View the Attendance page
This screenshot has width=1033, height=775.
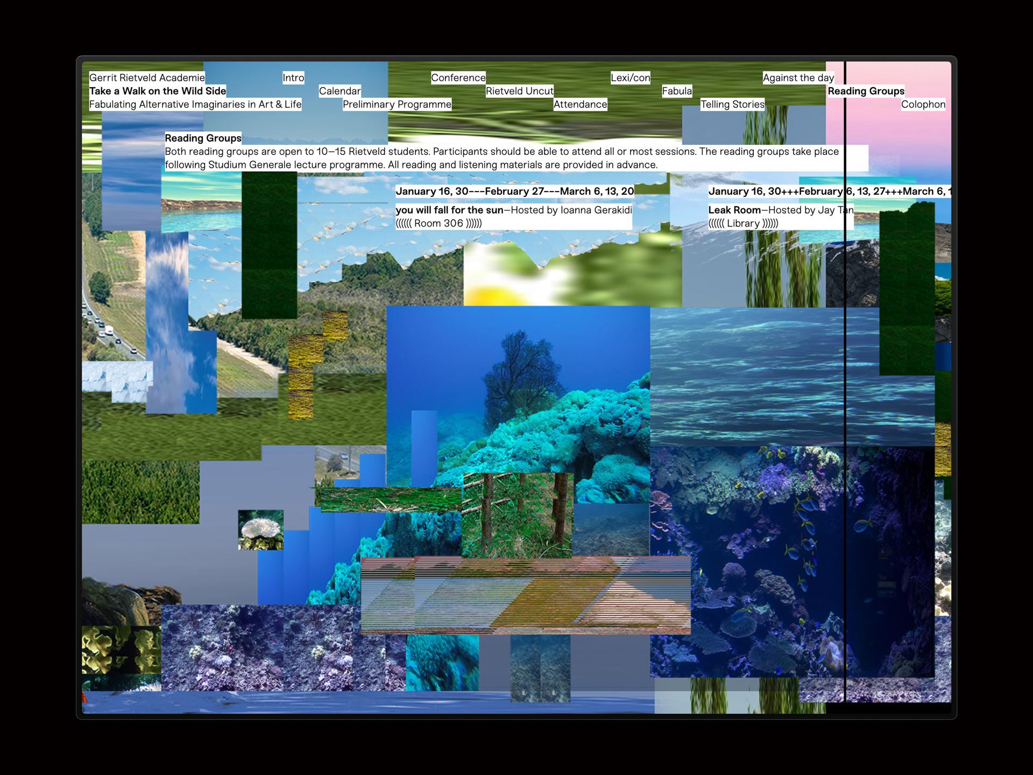(x=581, y=104)
